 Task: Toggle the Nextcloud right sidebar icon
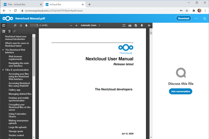click(204, 18)
